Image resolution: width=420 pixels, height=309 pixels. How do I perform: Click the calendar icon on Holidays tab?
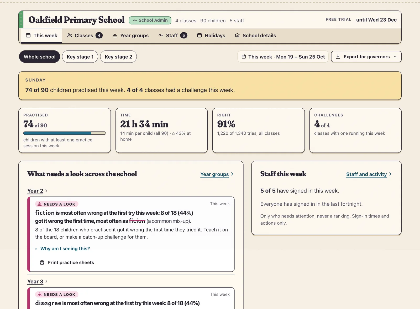[199, 35]
